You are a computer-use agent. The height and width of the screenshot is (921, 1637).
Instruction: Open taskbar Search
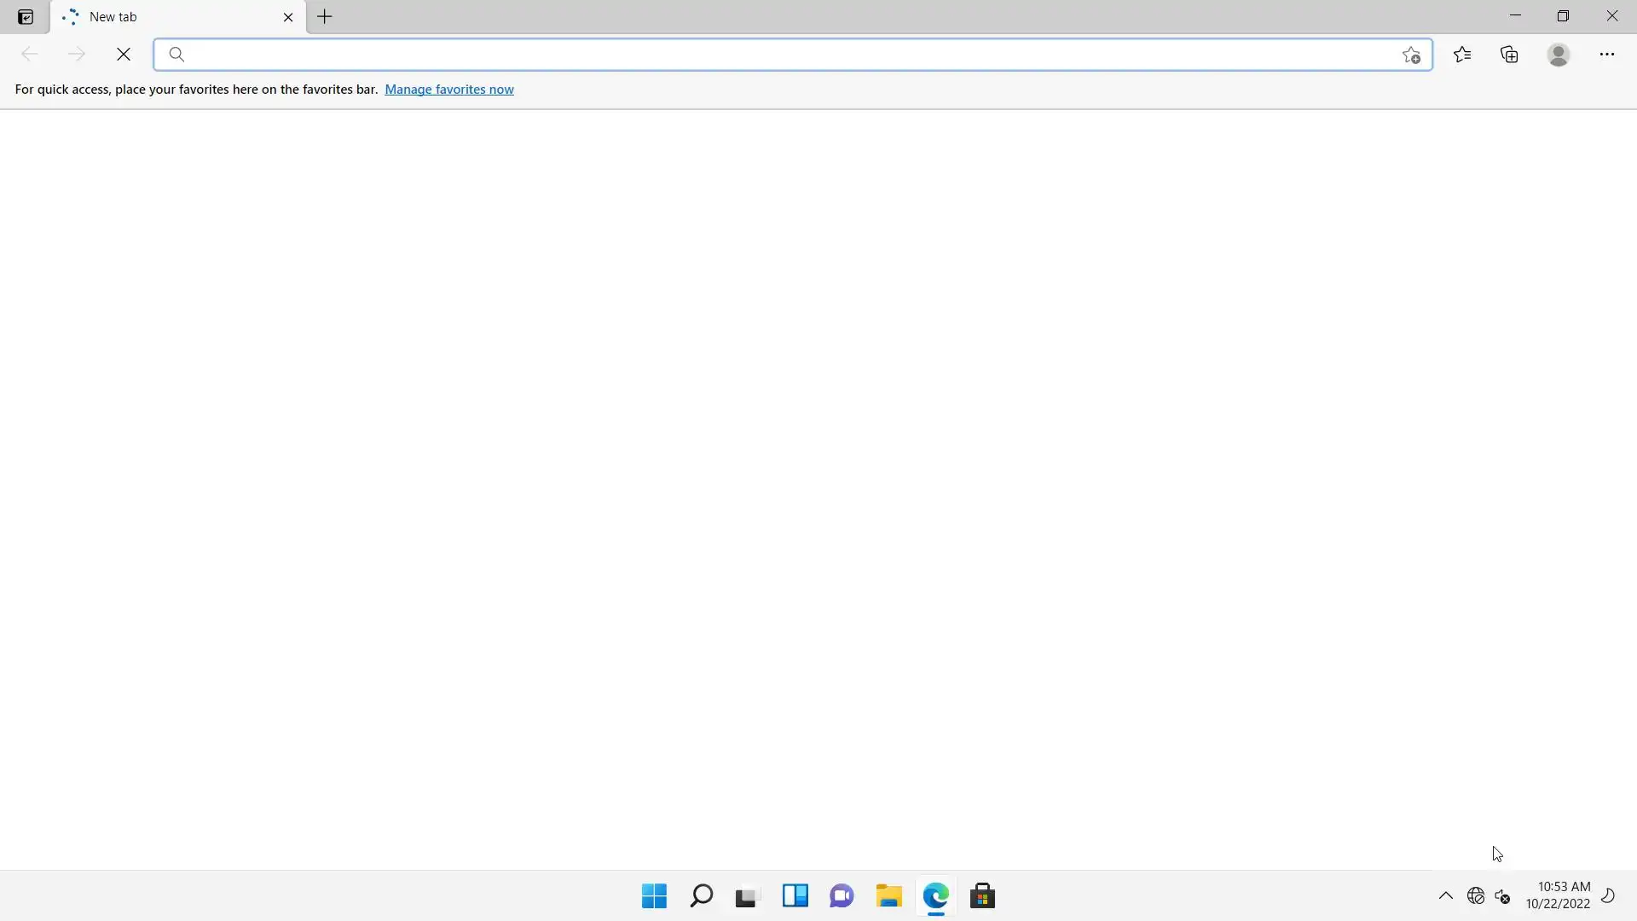point(701,896)
